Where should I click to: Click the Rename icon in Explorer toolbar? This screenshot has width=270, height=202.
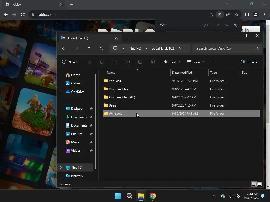pos(128,62)
